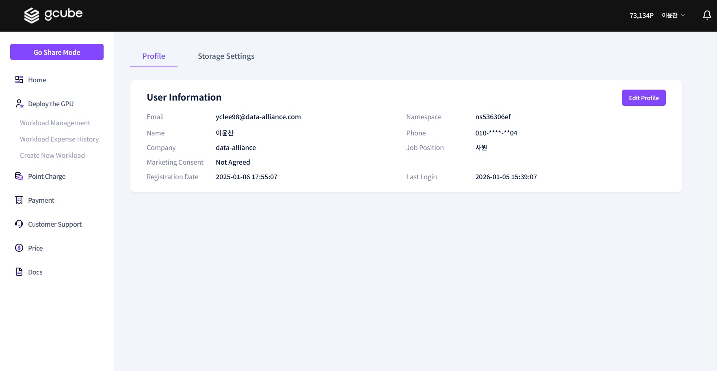This screenshot has height=371, width=717.
Task: Click the 73,134P points display
Action: tap(641, 15)
